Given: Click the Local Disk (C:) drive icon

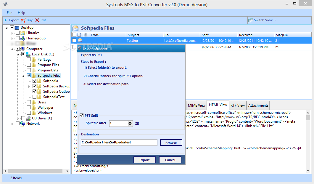Looking at the screenshot, I should (28, 54).
